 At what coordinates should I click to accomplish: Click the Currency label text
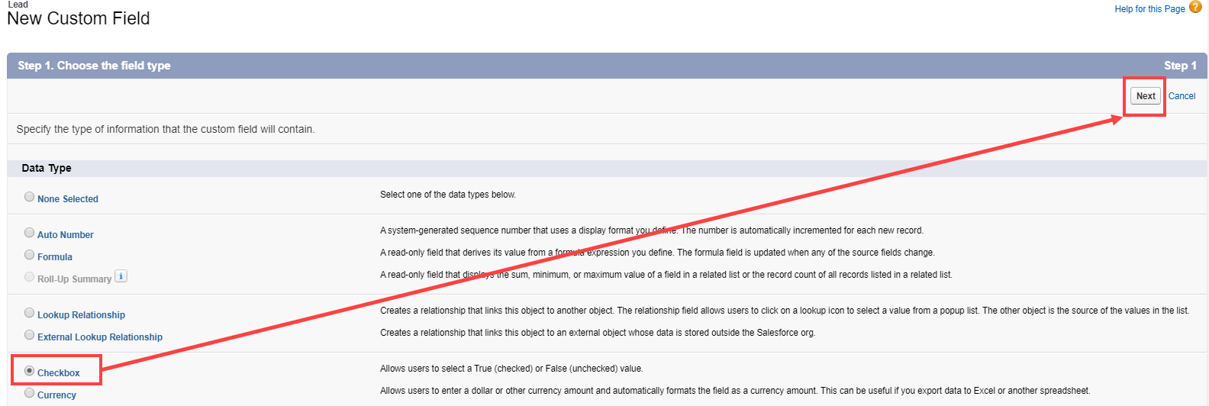56,395
